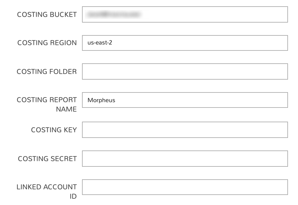The height and width of the screenshot is (205, 298).
Task: Click the Costing Secret input field
Action: tap(185, 159)
